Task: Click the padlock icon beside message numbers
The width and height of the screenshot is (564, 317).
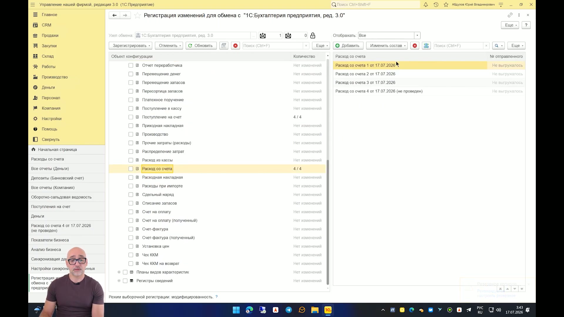Action: [313, 36]
